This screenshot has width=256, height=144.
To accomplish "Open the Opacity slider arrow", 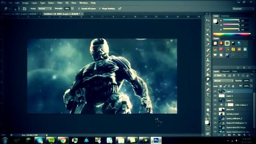I will coord(251,81).
